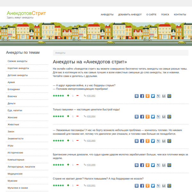Share joke #301982 on Facebook
192x192 pixels.
point(142,96)
